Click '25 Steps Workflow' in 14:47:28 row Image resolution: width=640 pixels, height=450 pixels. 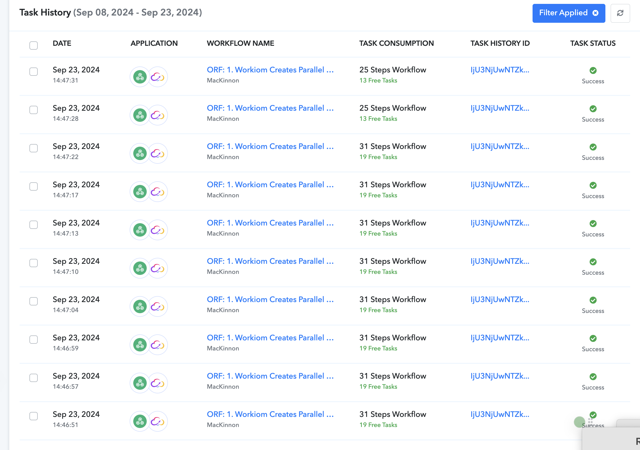coord(393,108)
